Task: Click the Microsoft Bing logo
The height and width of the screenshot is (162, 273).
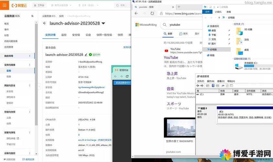Action: 146,25
